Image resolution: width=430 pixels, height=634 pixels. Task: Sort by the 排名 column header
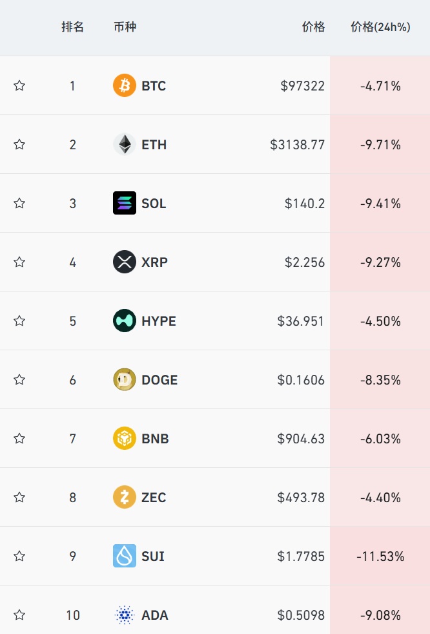(x=72, y=27)
